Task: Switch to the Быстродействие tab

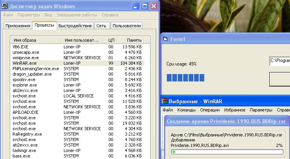Action: pos(75,26)
